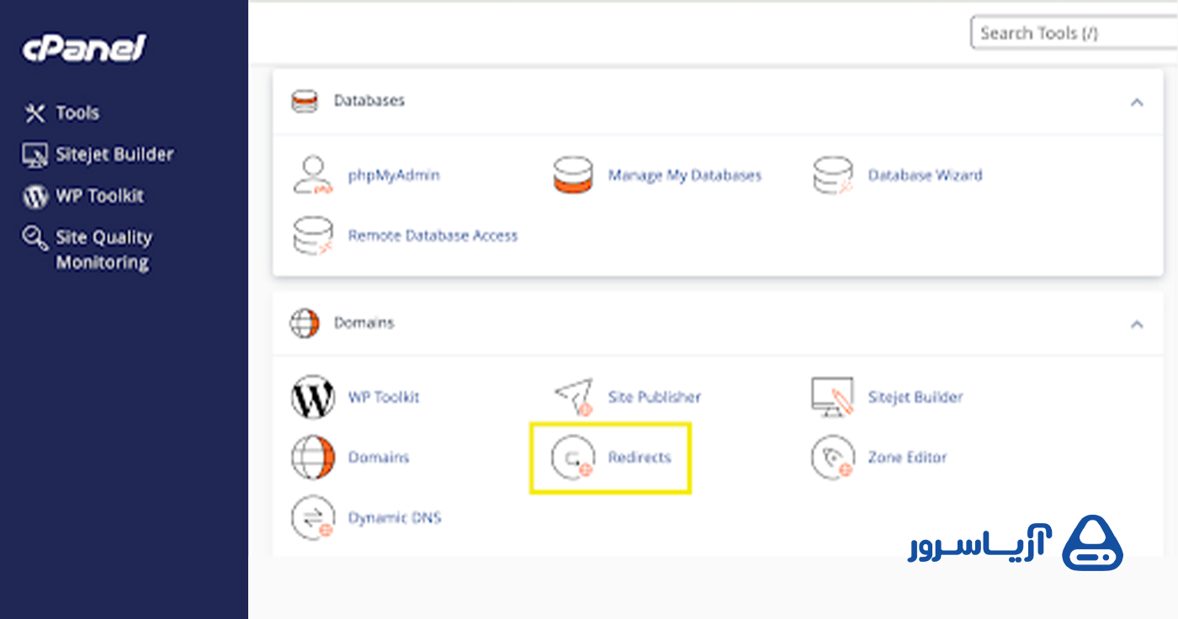Focus the Search Tools input field
This screenshot has width=1178, height=619.
pyautogui.click(x=1075, y=34)
